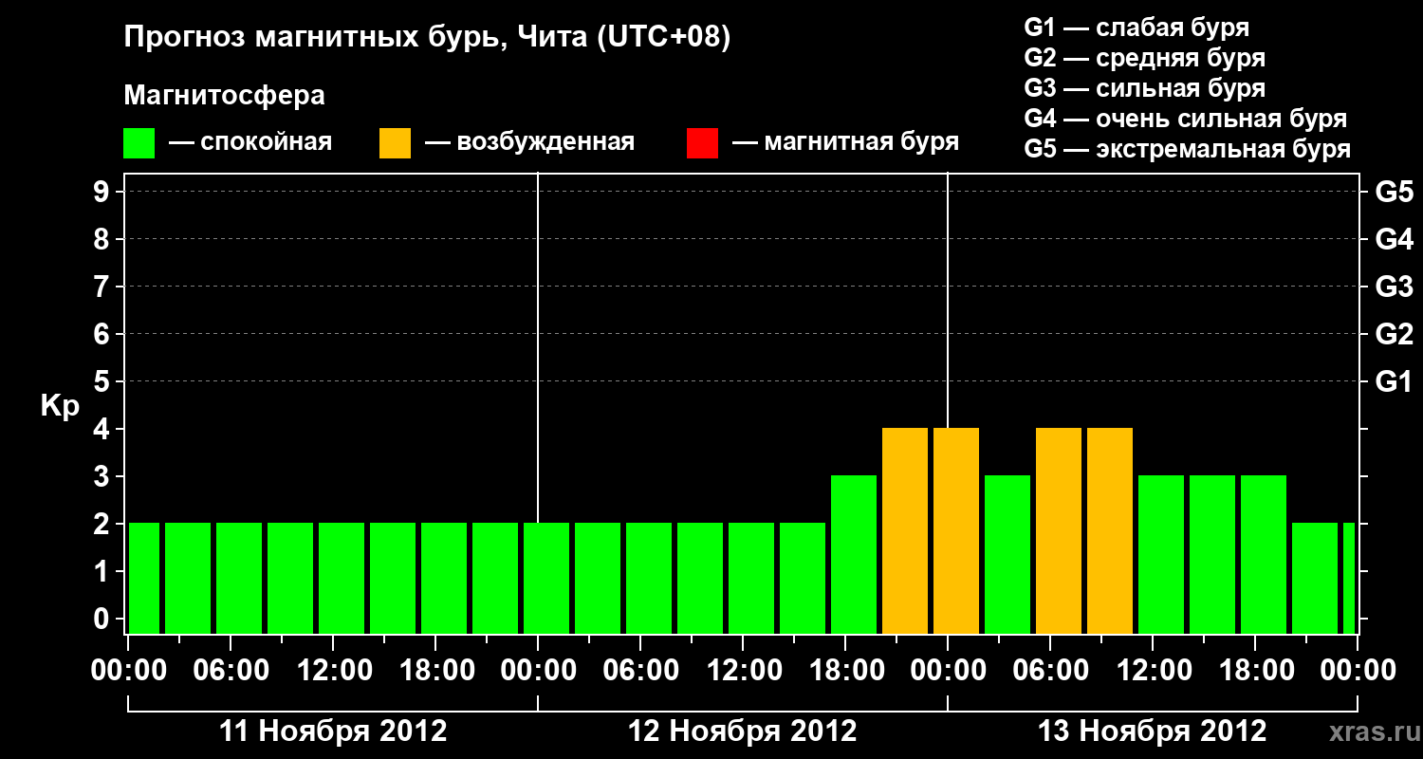Click the '— спокойная' legend label

(x=250, y=143)
